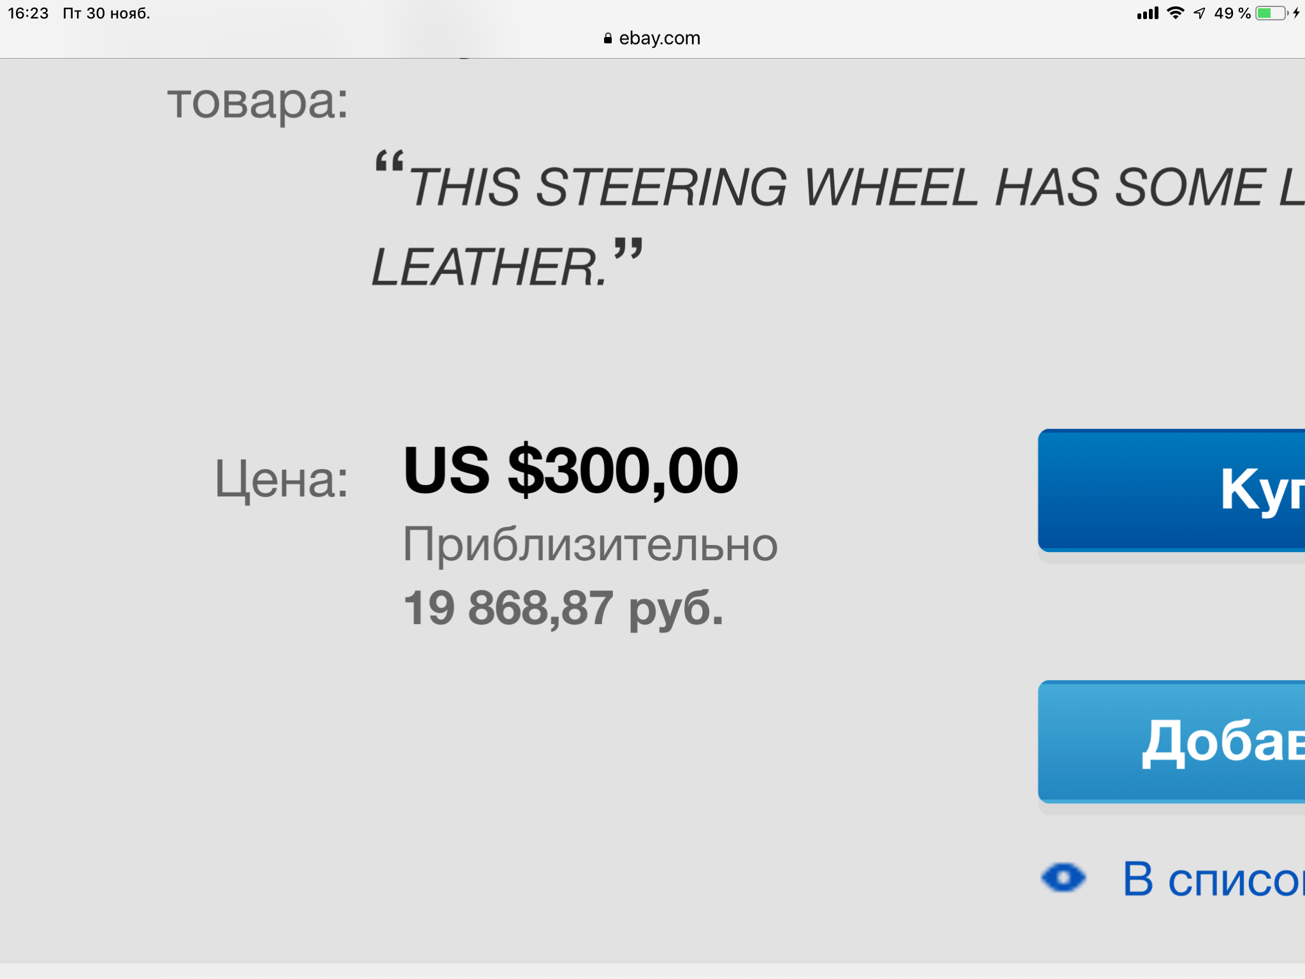Click the 'Приблизительно' label

[590, 545]
